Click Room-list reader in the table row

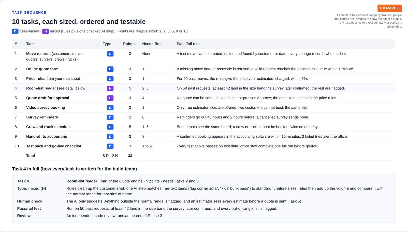[41, 88]
